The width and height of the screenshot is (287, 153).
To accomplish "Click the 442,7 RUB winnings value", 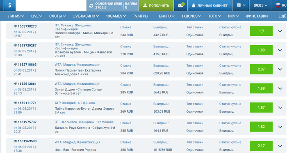I will tap(161, 35).
